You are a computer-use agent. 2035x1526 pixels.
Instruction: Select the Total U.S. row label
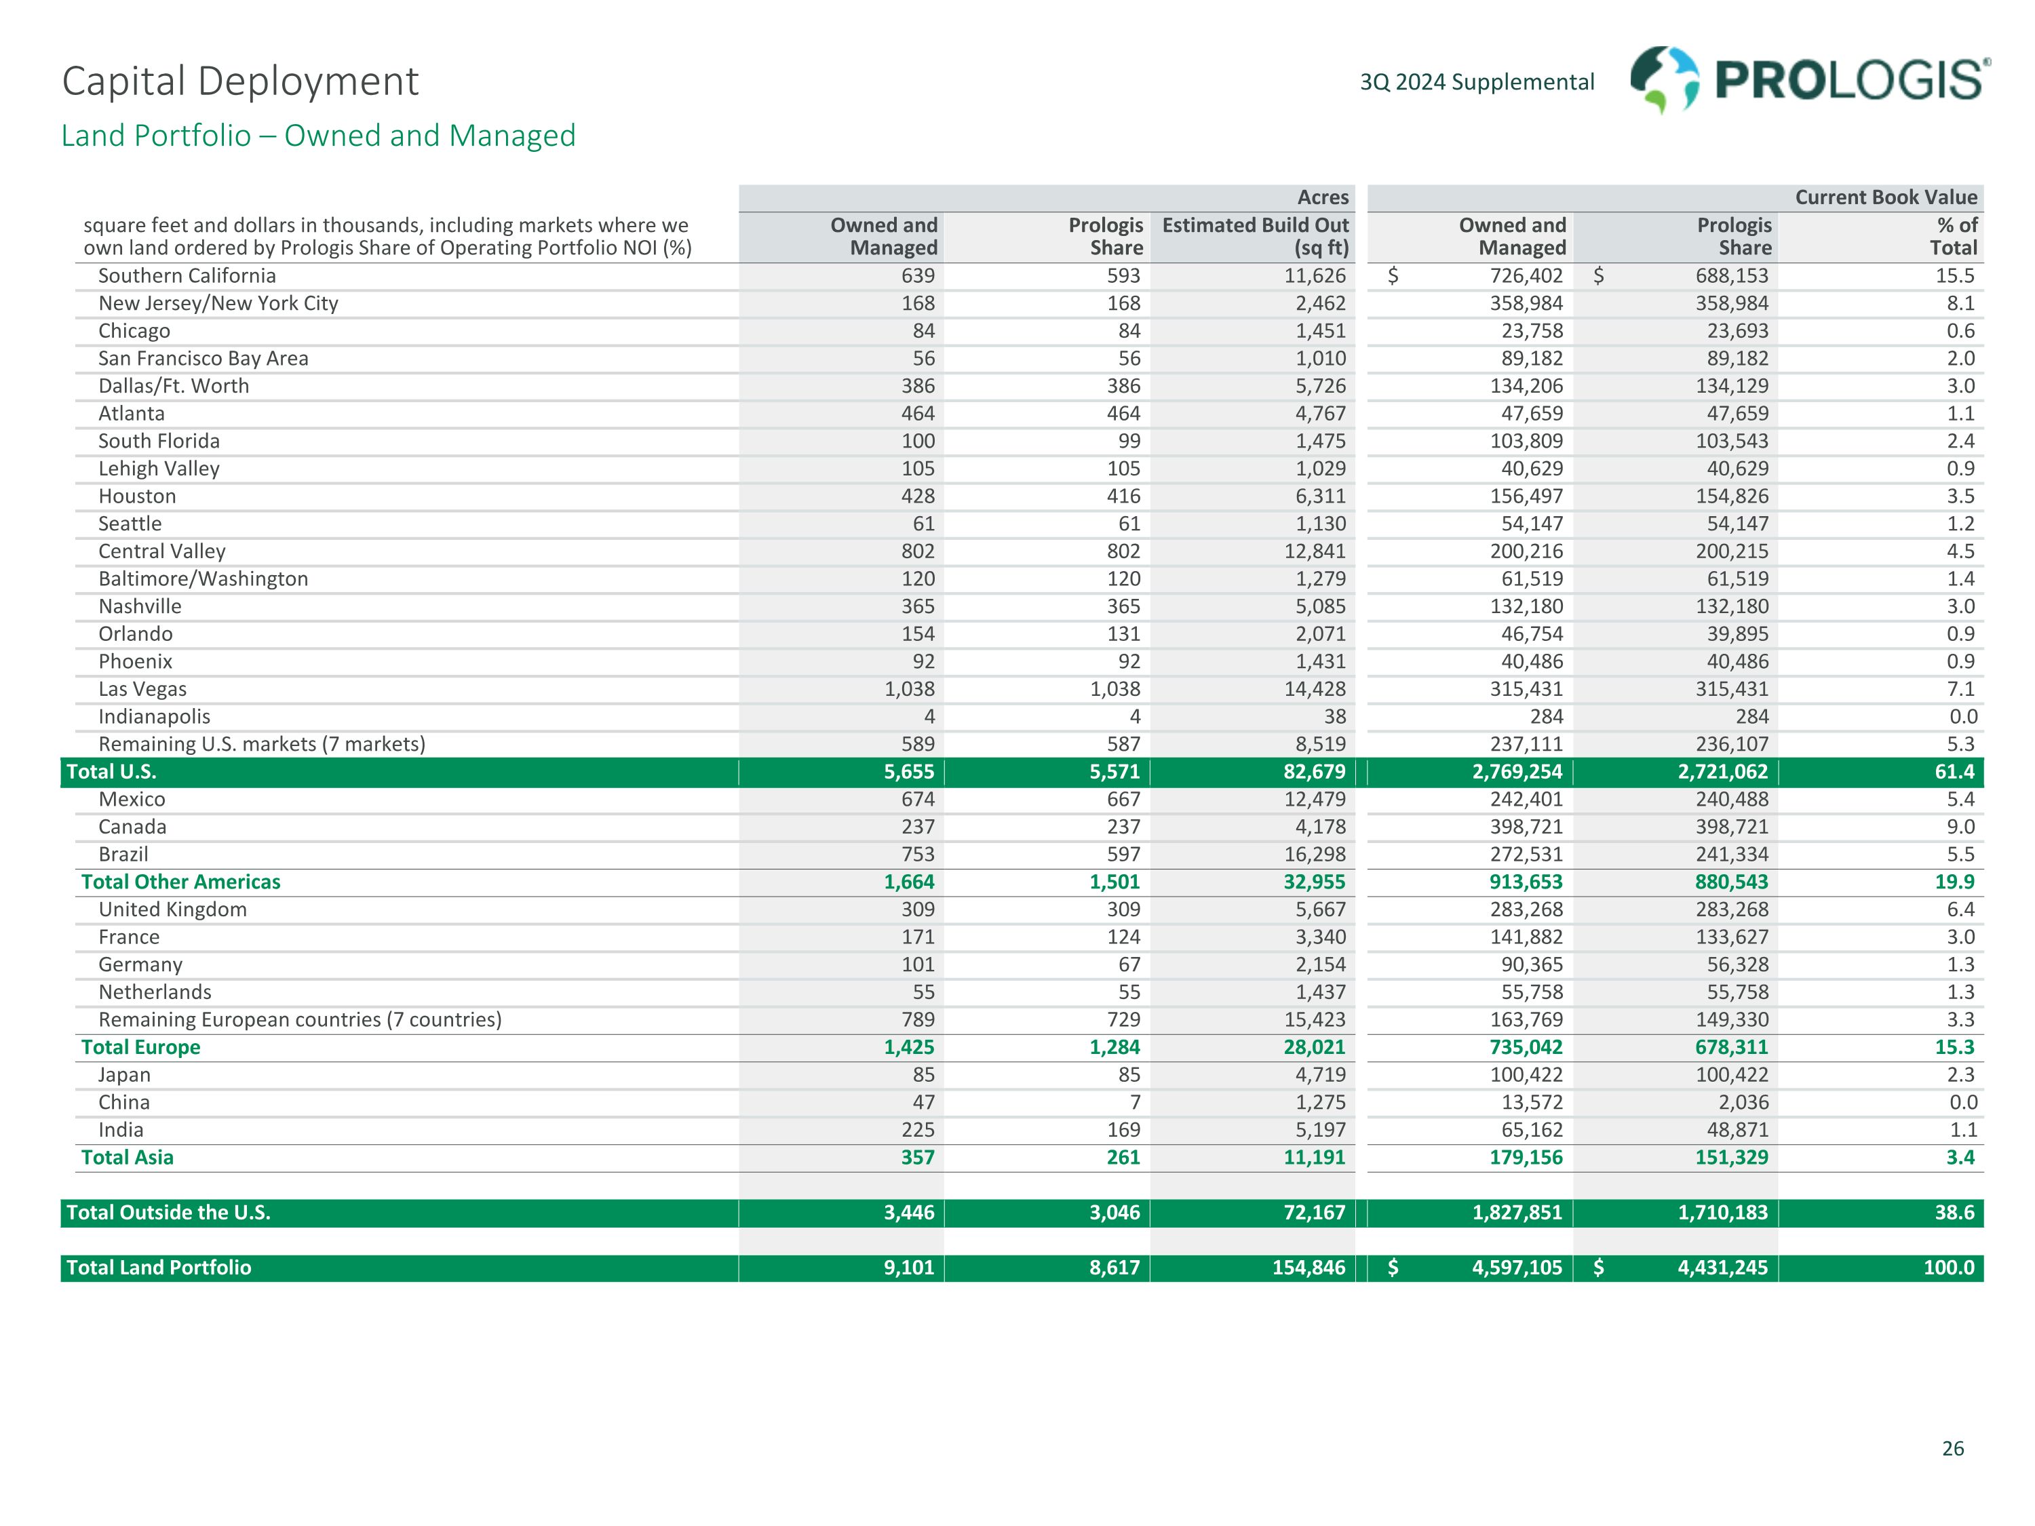(111, 772)
